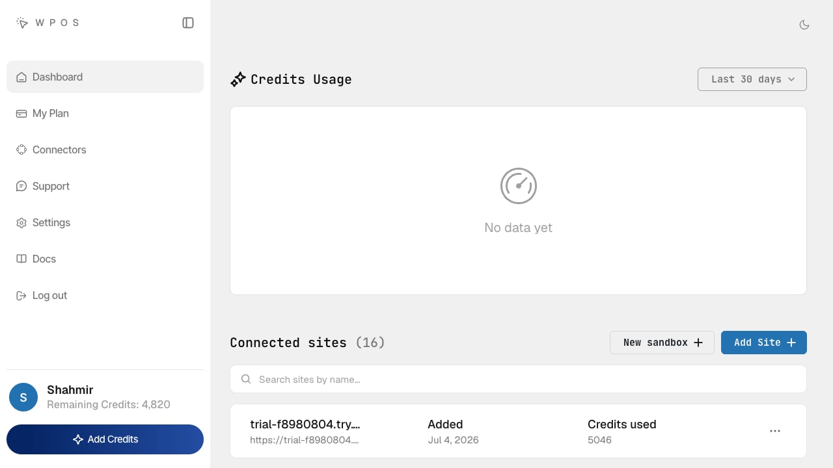
Task: Click Remaining Credits: 4,820 text
Action: [109, 404]
